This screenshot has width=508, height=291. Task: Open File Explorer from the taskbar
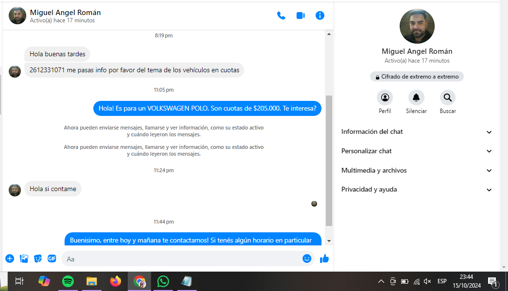click(92, 281)
